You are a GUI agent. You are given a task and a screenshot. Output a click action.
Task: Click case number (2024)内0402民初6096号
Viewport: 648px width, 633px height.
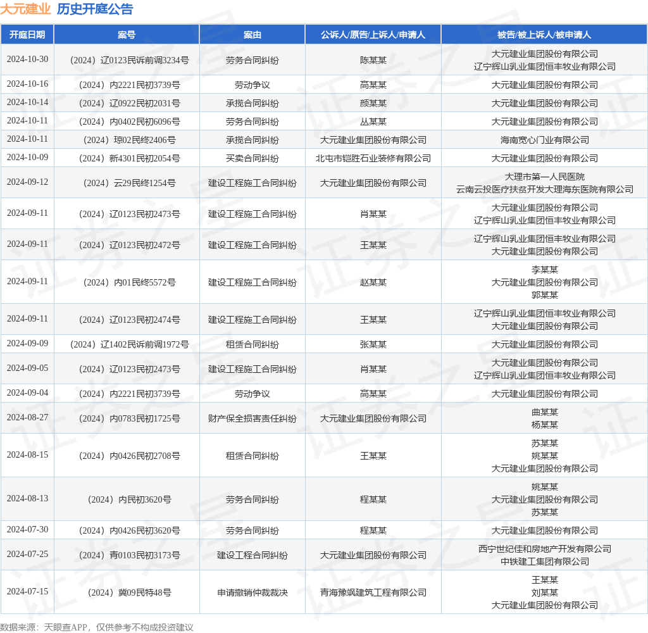pos(129,122)
